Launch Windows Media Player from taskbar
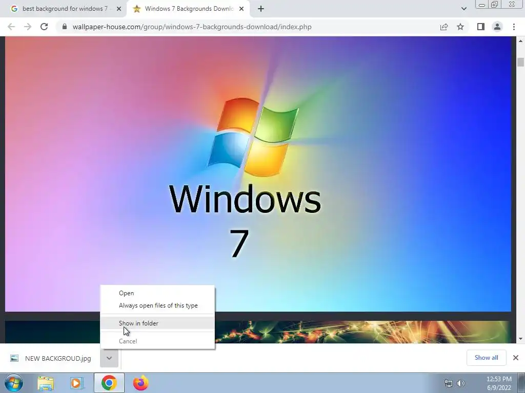The image size is (525, 393). pyautogui.click(x=77, y=383)
